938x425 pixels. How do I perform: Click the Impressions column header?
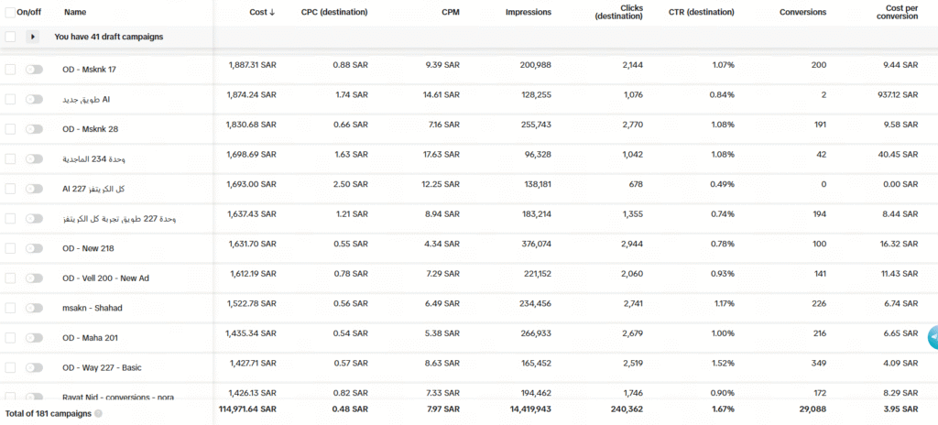coord(529,13)
